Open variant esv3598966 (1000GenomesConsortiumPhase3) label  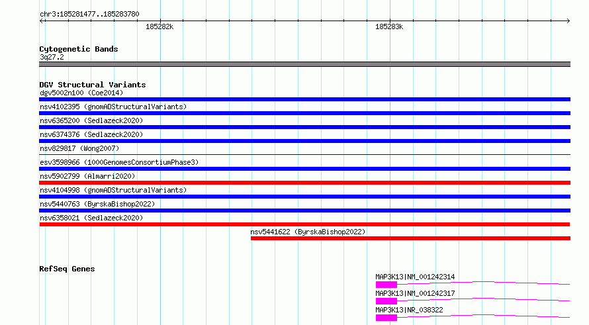pos(119,162)
